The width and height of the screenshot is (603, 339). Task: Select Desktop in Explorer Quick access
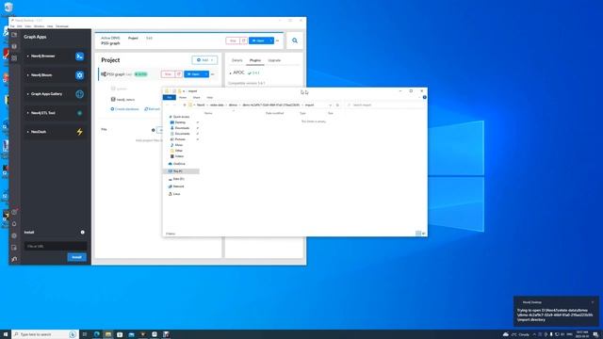click(x=180, y=122)
